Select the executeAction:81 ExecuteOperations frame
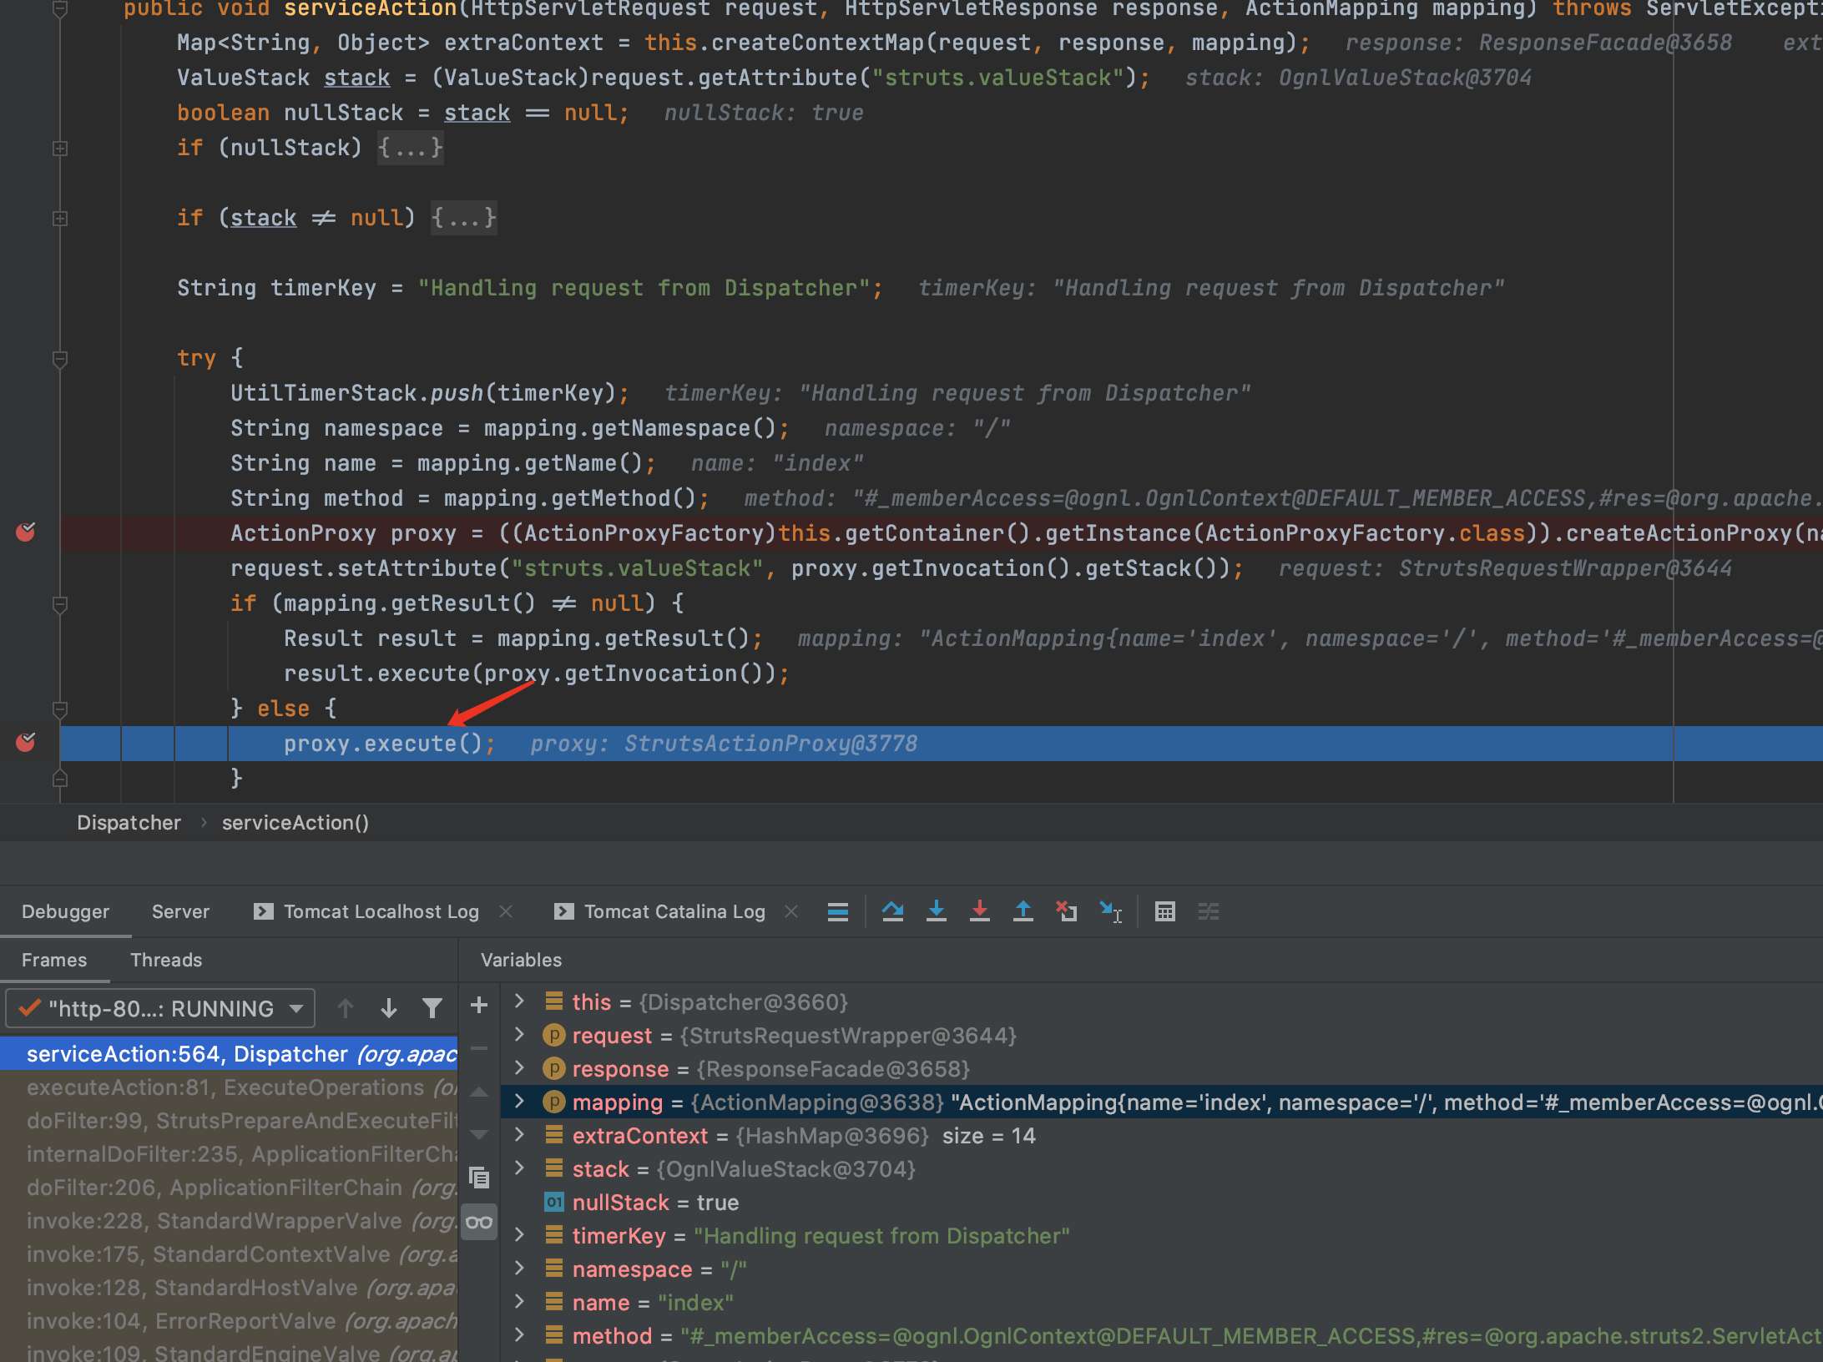1823x1362 pixels. point(229,1087)
